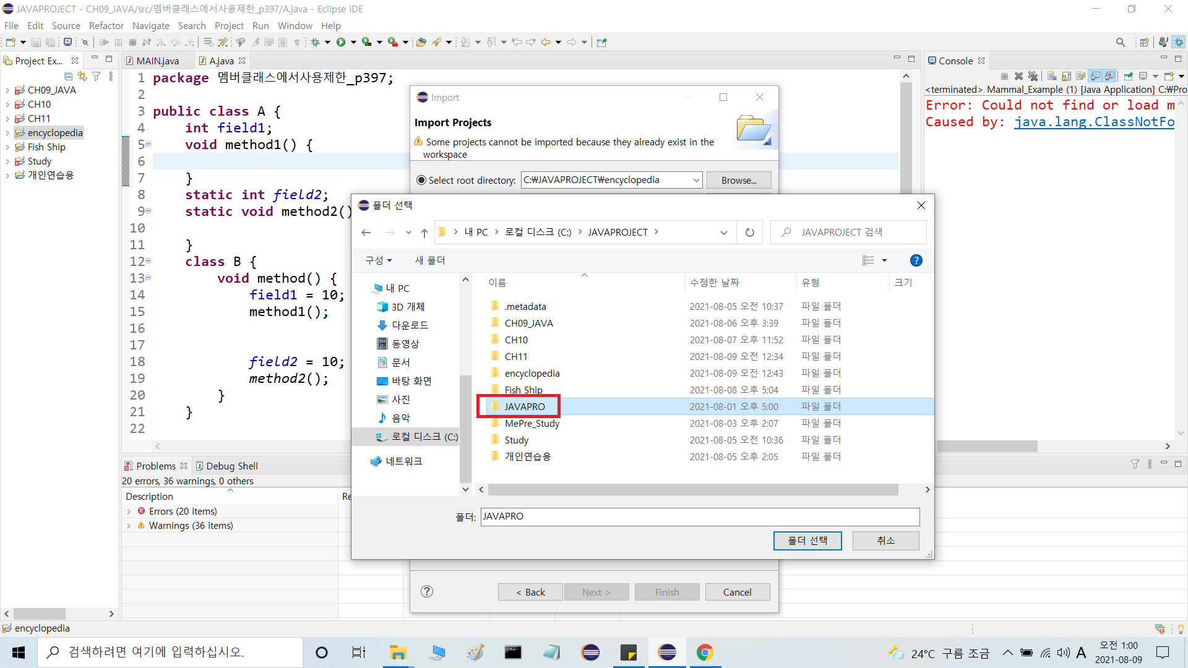Expand the Errors (20 items) group
The height and width of the screenshot is (668, 1188).
pos(129,512)
